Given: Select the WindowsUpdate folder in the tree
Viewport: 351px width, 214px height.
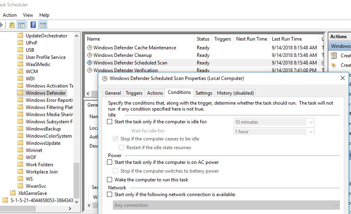Looking at the screenshot, I should click(43, 143).
